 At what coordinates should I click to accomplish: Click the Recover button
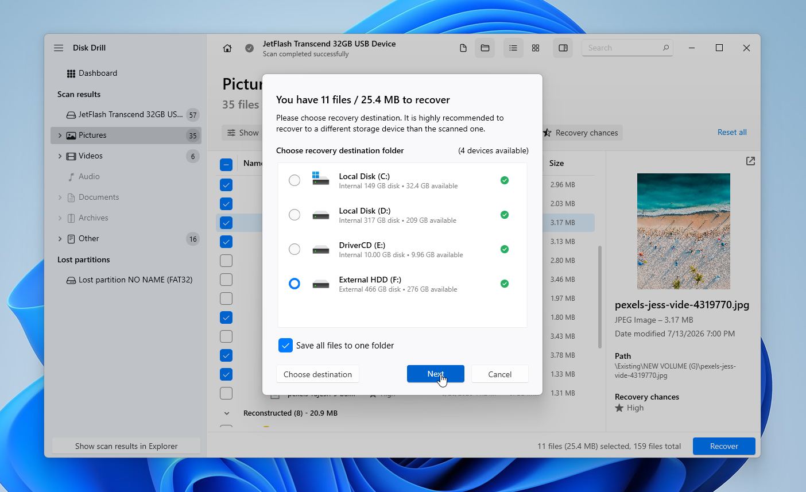(724, 446)
